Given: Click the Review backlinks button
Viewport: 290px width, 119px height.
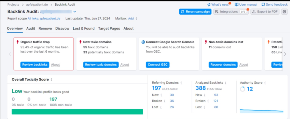Looking at the screenshot, I should [35, 64].
